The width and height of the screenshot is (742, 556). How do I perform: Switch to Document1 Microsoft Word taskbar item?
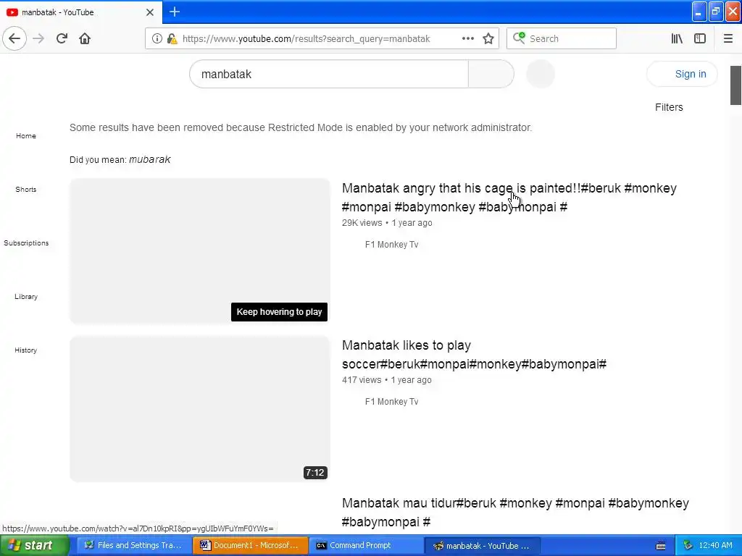(251, 546)
